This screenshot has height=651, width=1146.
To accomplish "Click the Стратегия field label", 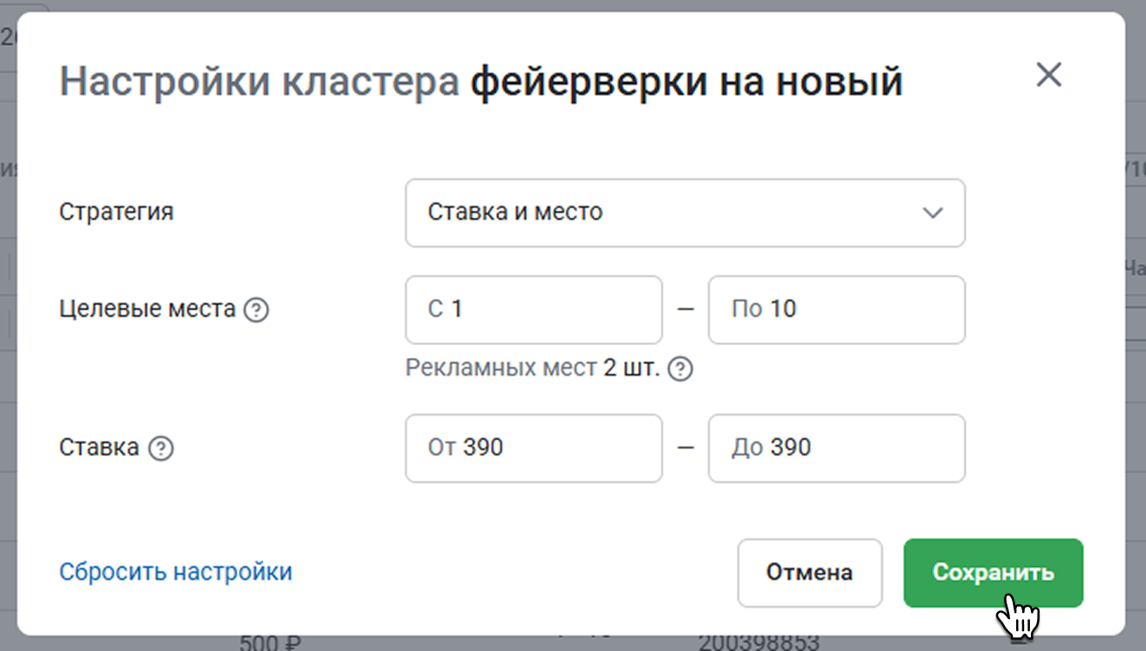I will tap(116, 212).
